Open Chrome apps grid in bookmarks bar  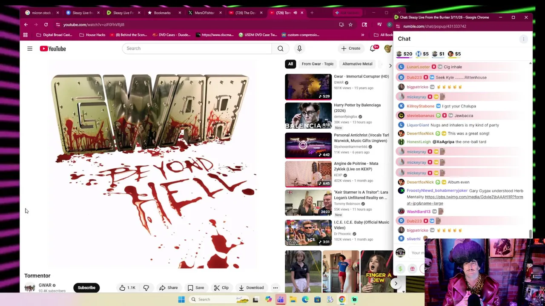tap(25, 35)
